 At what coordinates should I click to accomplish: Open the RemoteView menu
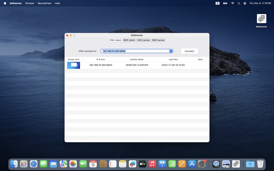[x=44, y=3]
